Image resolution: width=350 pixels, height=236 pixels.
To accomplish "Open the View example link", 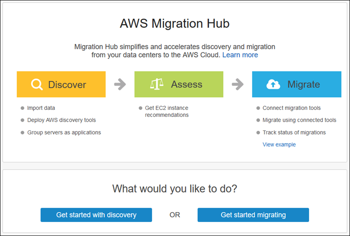I will pyautogui.click(x=279, y=144).
